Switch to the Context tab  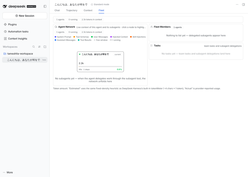tap(88, 10)
